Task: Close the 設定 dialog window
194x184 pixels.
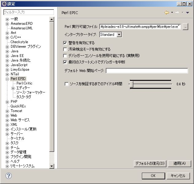Action: [189, 4]
